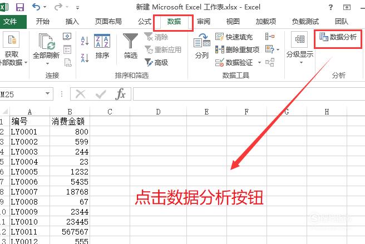The width and height of the screenshot is (365, 244).
Task: Select cell containing LY0005
Action: pyautogui.click(x=30, y=172)
